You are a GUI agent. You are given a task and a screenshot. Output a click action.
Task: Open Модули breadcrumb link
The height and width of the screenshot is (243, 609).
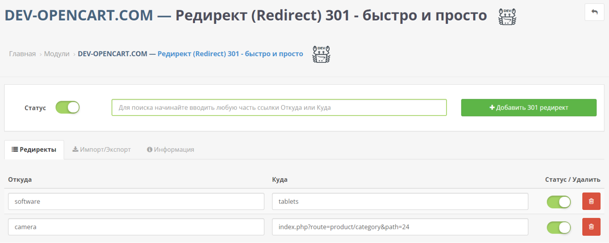pos(57,54)
